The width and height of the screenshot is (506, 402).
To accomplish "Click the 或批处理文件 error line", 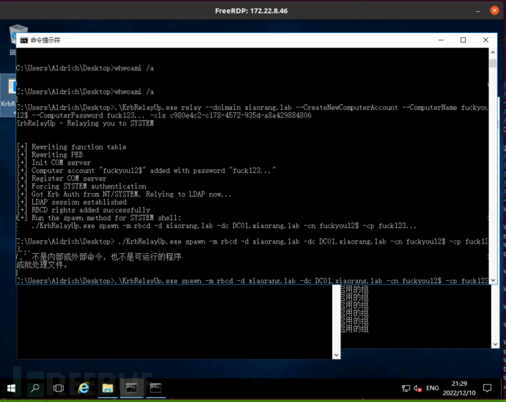I will pyautogui.click(x=43, y=265).
